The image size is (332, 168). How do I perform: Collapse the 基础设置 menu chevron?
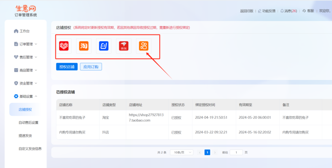point(36,96)
